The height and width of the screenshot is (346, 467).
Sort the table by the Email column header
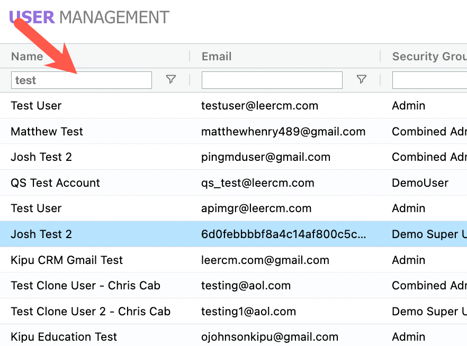tap(217, 56)
